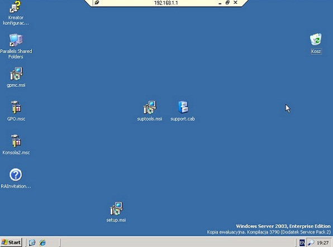Click the gpmc.msi file name label
Image resolution: width=333 pixels, height=247 pixels.
tap(16, 85)
